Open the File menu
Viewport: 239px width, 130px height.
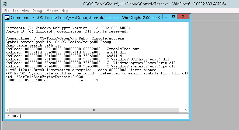pyautogui.click(x=6, y=11)
